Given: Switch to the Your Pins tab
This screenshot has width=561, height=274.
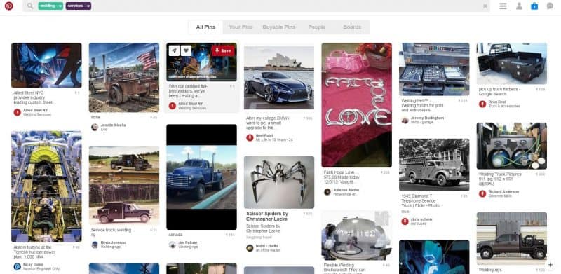Looking at the screenshot, I should point(241,27).
